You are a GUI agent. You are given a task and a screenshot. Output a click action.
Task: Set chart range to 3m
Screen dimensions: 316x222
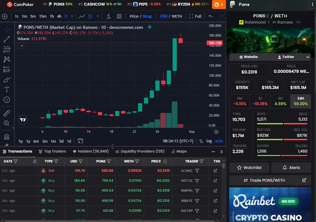click(45, 141)
